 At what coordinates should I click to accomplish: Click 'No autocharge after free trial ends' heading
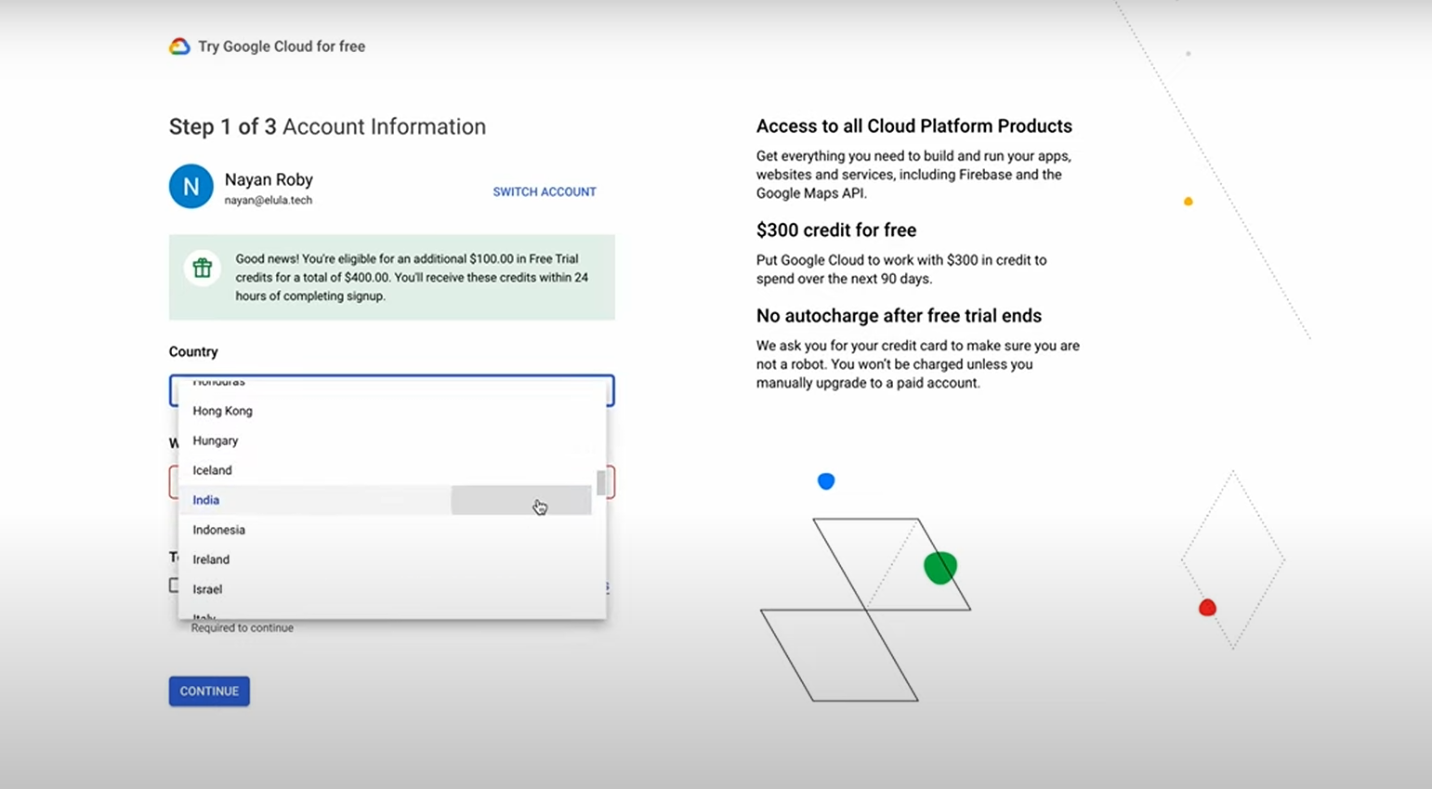(899, 316)
